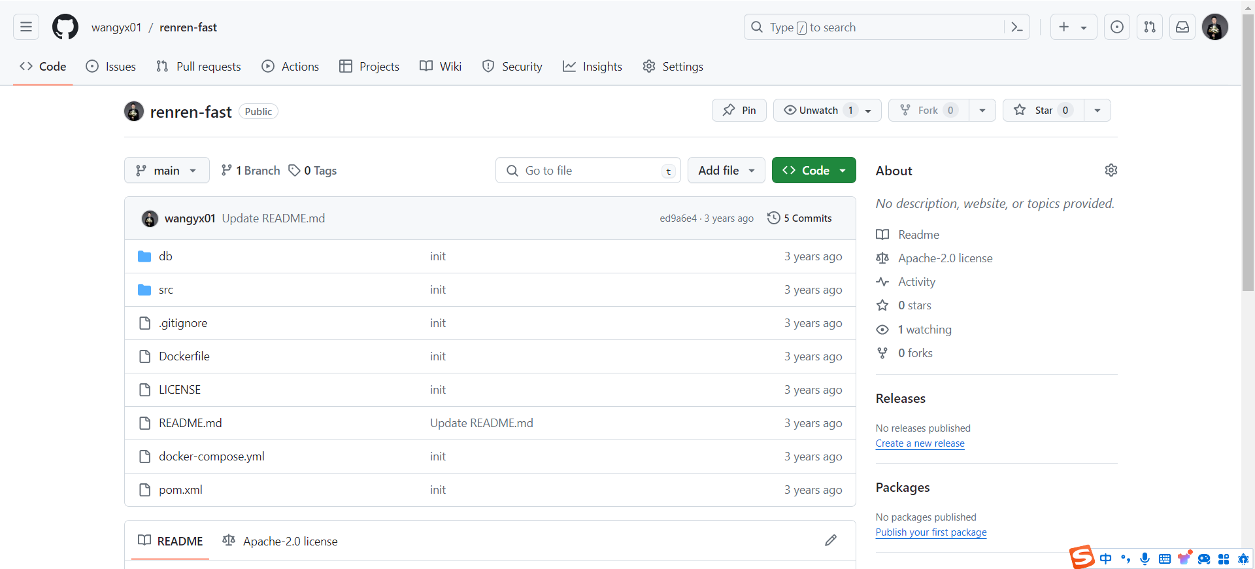Open the src folder icon
Screen dimensions: 1255x569
click(144, 290)
